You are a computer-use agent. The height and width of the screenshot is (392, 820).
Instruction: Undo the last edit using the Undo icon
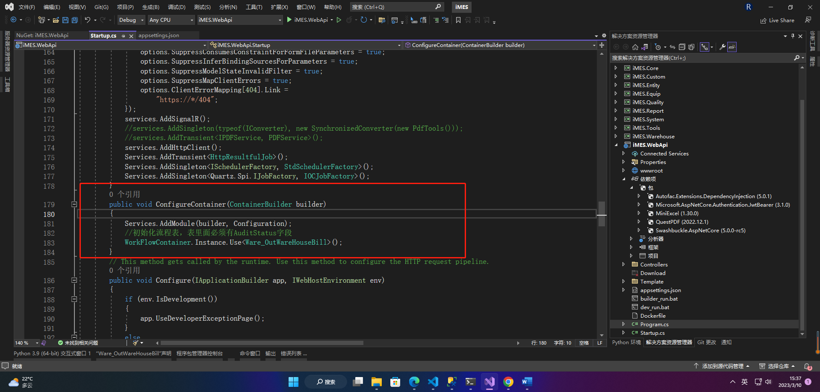[87, 20]
